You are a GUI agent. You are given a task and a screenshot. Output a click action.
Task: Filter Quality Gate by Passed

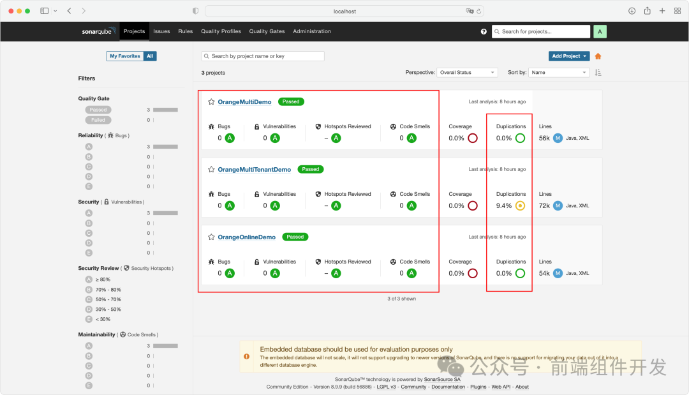point(98,110)
